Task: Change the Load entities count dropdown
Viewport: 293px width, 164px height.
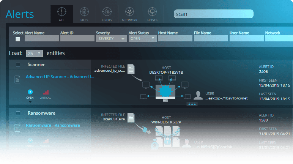Action: coord(34,54)
